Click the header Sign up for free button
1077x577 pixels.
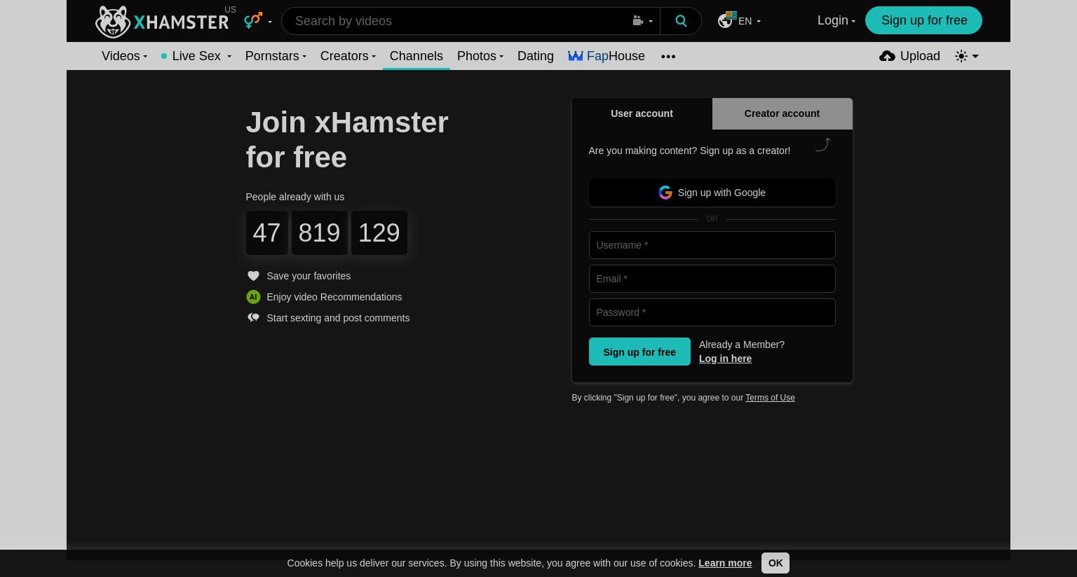pyautogui.click(x=923, y=20)
